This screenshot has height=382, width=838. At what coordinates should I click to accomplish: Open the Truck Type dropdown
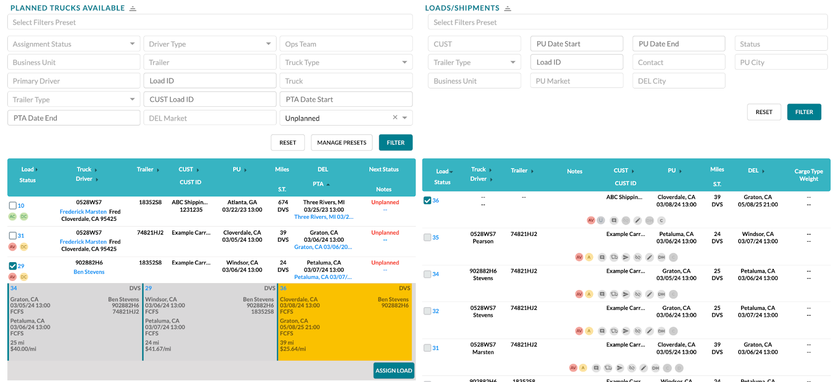click(x=346, y=62)
